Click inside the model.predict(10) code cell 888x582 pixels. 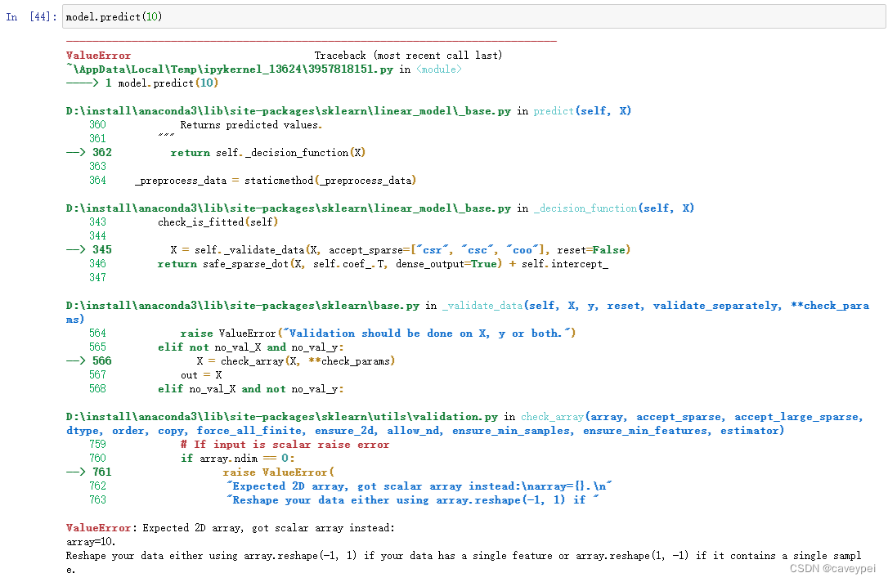pyautogui.click(x=114, y=16)
